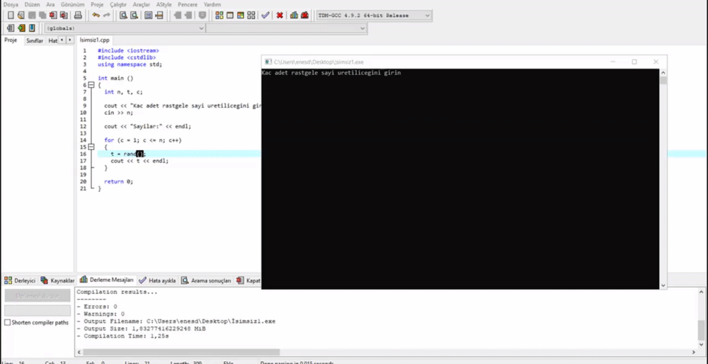
Task: Collapse the for-loop fold at line 15
Action: 91,147
